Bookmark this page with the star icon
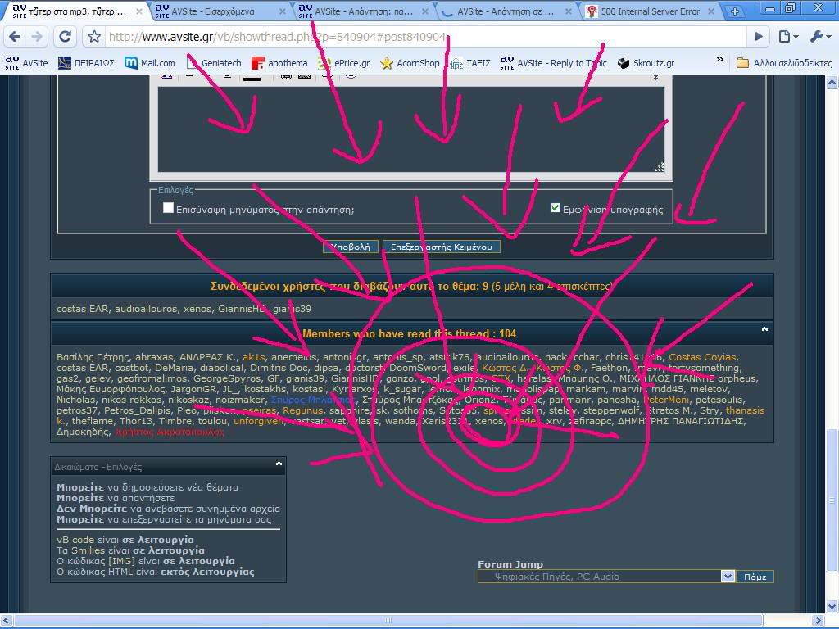Screen dimensions: 839x629 (95, 36)
